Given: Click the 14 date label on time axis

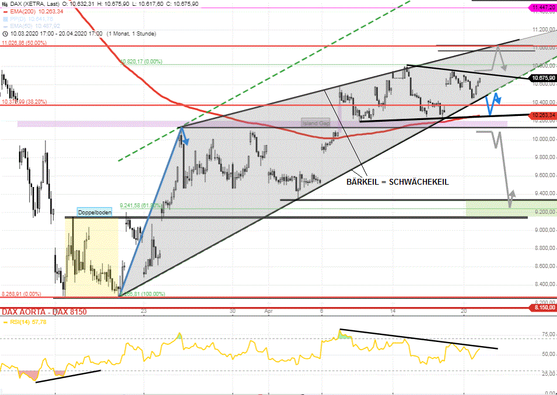Looking at the screenshot, I should [x=393, y=311].
